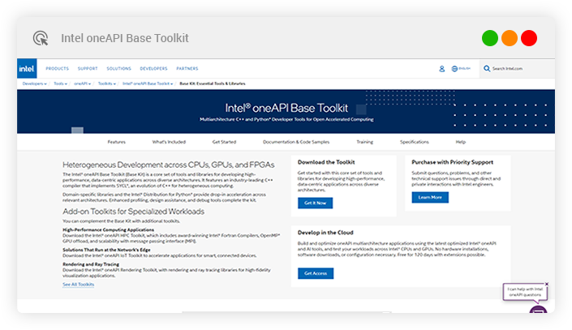Open the Solutions menu

pos(118,69)
